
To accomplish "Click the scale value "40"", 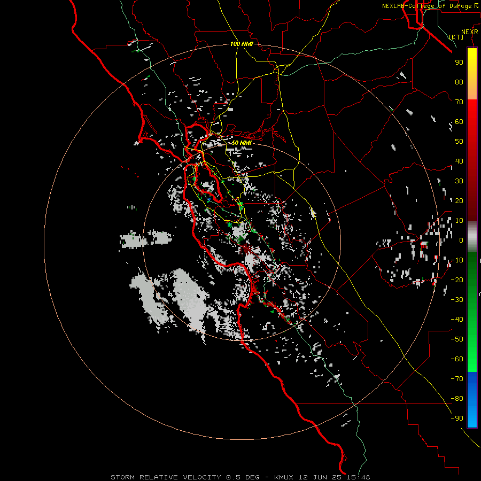I will [x=459, y=161].
